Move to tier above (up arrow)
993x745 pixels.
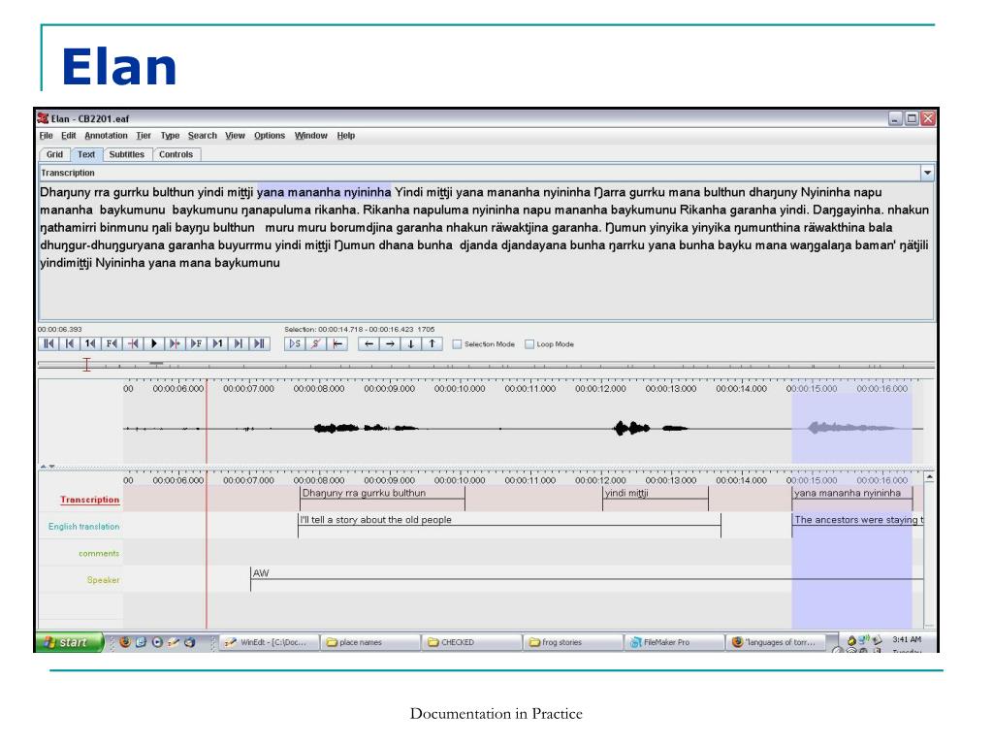pyautogui.click(x=432, y=344)
